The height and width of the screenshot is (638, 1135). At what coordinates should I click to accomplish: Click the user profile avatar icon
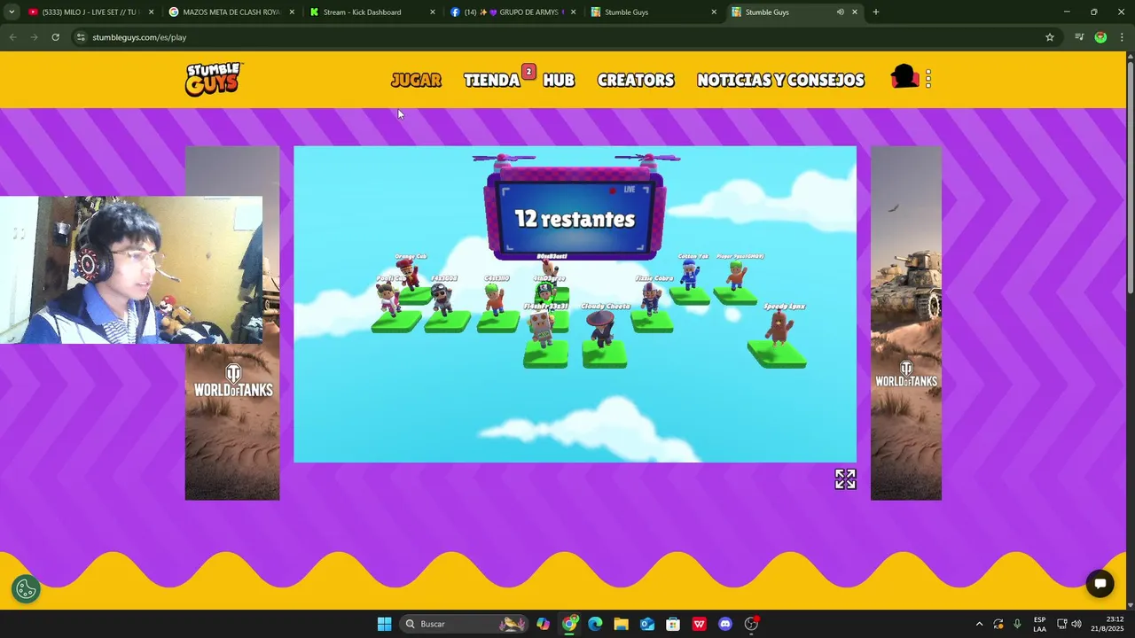click(904, 78)
